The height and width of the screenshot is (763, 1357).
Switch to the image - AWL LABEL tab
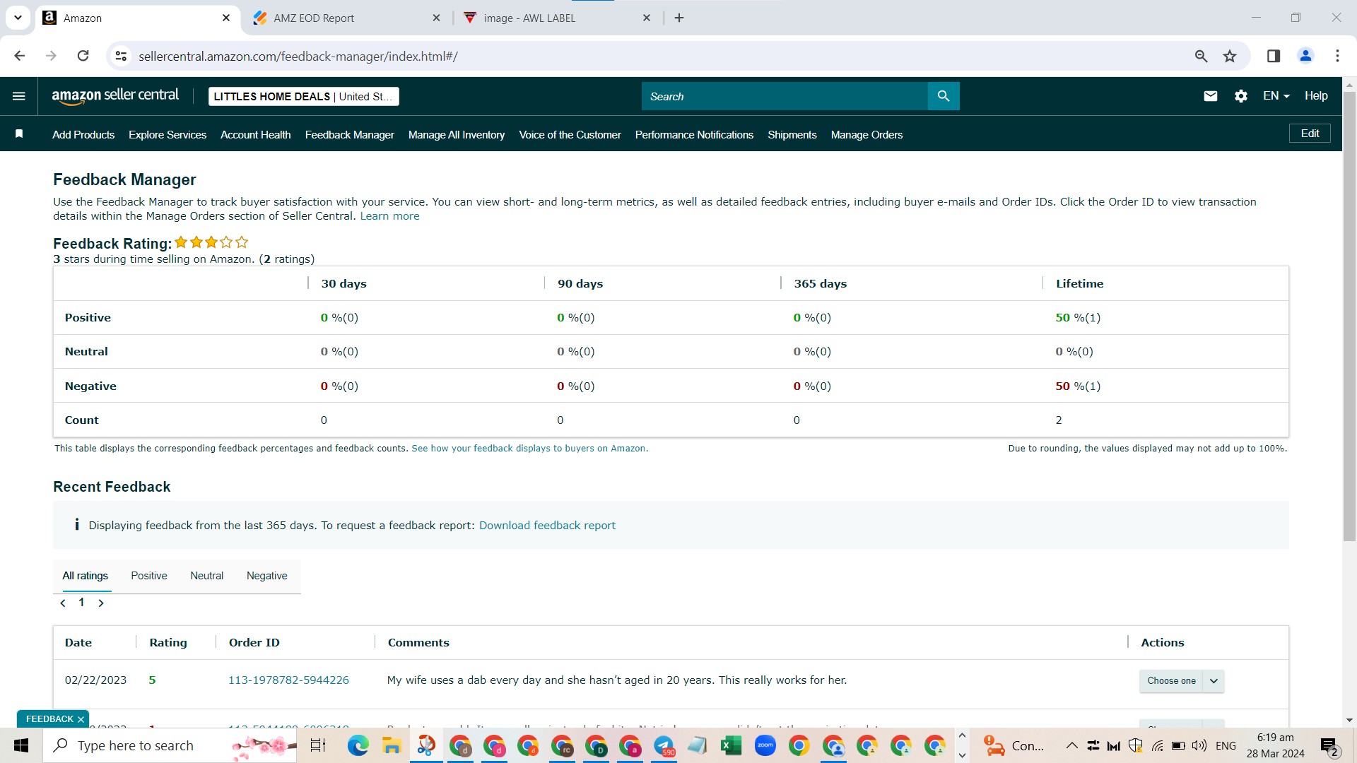557,18
